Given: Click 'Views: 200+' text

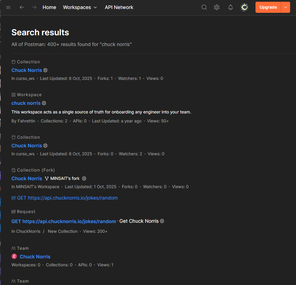Looking at the screenshot, I should 95,231.
